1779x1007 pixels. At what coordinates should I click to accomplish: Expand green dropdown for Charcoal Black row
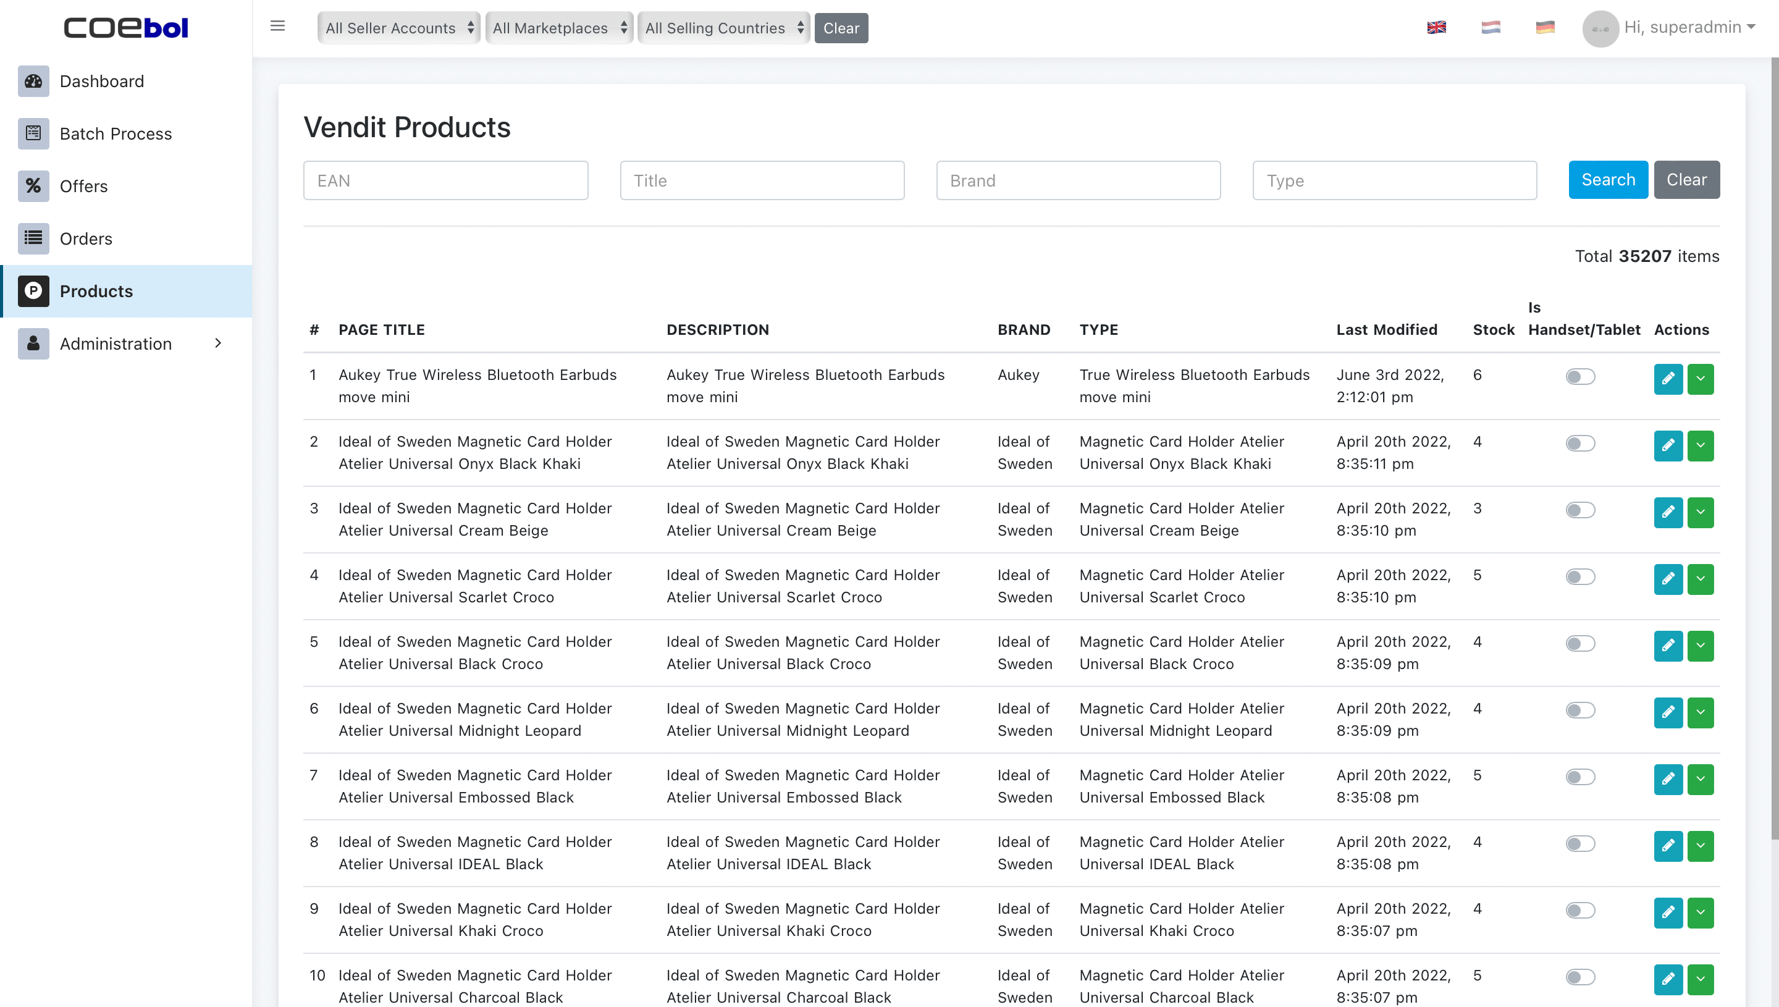(x=1700, y=980)
